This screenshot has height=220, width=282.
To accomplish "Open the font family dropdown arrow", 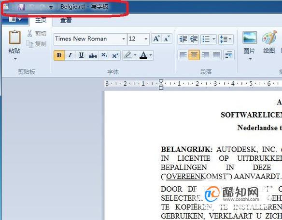I will 124,39.
